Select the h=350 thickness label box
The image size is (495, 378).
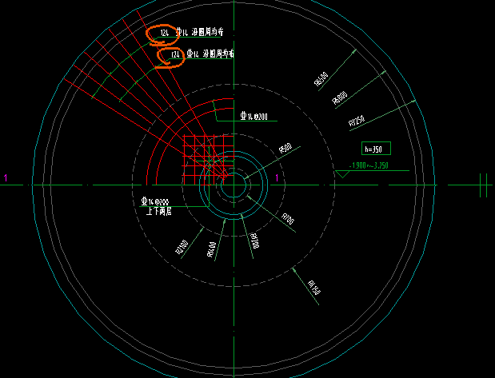click(376, 149)
